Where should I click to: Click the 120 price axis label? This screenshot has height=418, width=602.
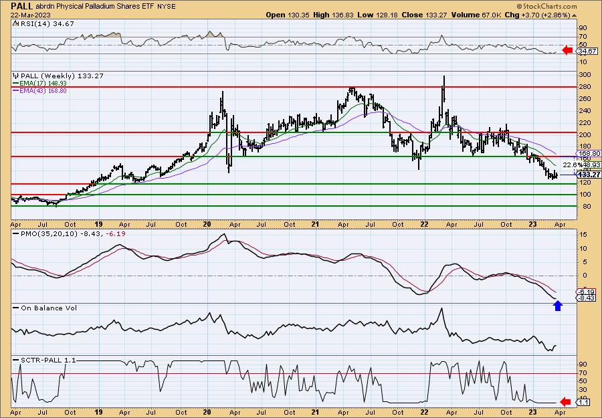[x=585, y=183]
